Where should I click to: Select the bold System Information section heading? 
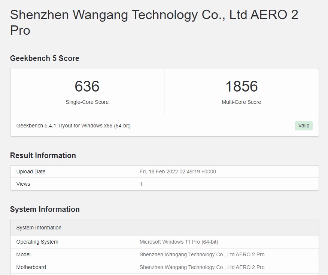[45, 209]
